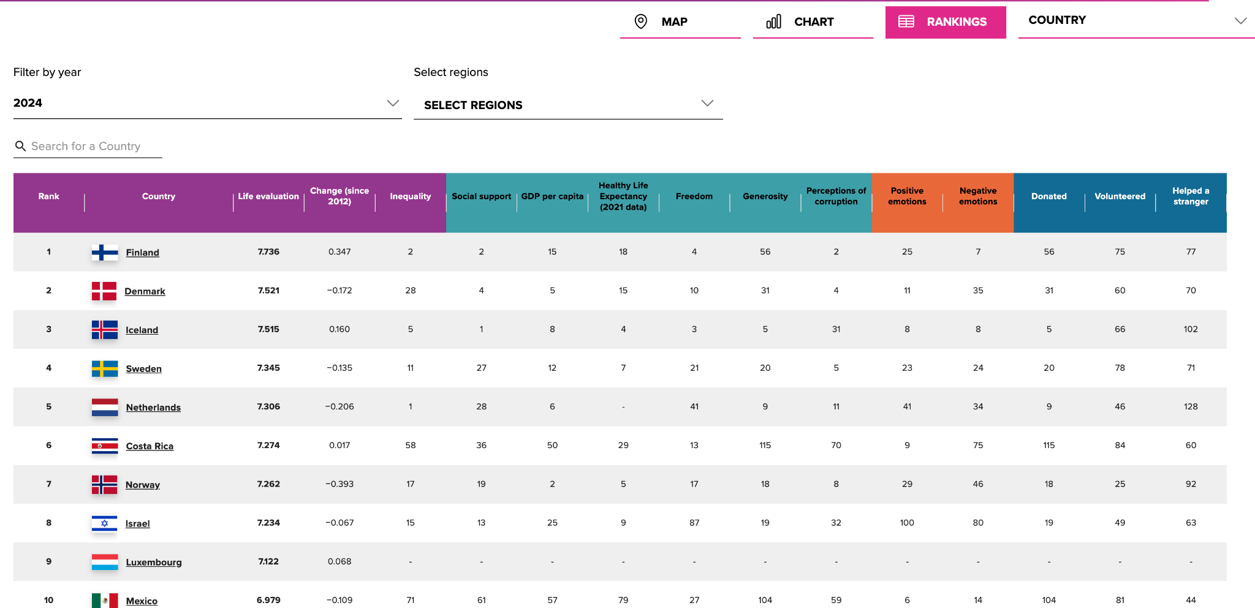Viewport: 1255px width, 608px height.
Task: Select the Rankings tab
Action: click(x=946, y=22)
